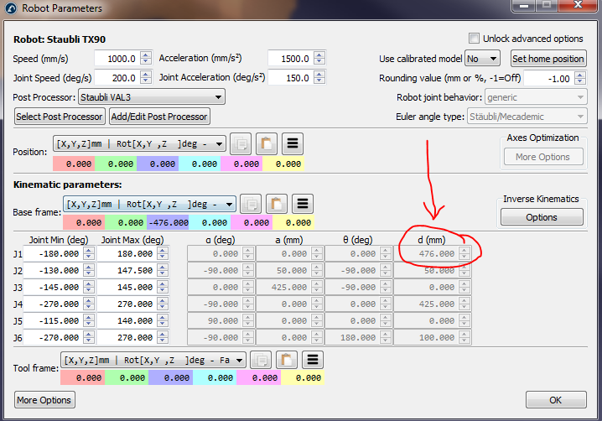This screenshot has width=602, height=421.
Task: Copy the Position values
Action: tap(240, 143)
